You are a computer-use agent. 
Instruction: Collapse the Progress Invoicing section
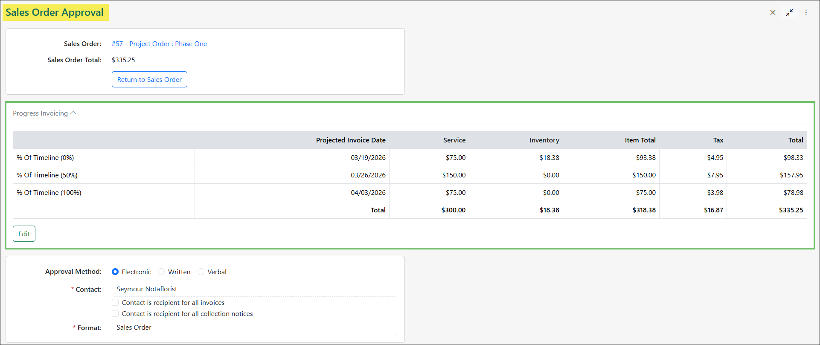[44, 113]
